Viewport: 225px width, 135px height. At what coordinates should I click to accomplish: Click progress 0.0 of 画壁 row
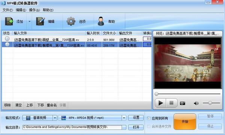[147, 39]
